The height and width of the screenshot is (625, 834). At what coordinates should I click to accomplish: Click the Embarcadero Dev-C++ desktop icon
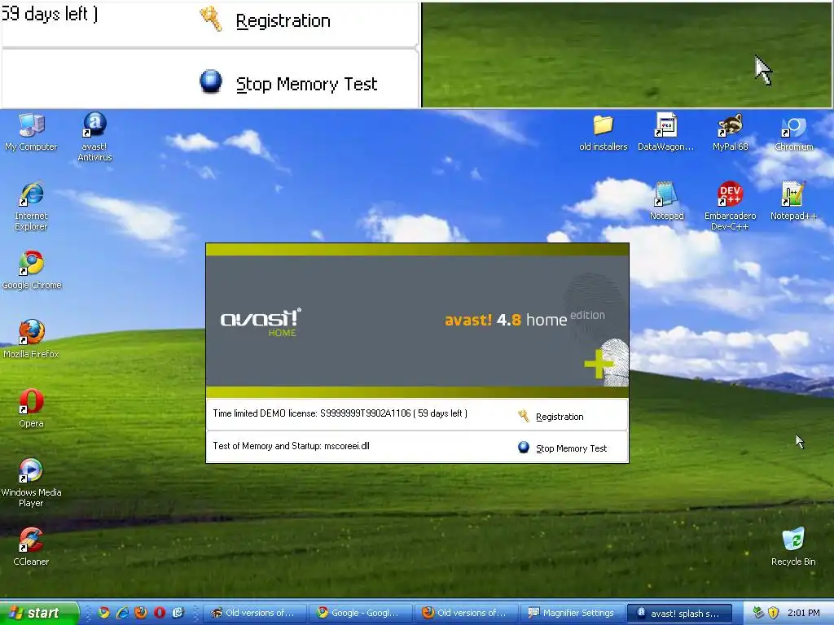point(731,206)
